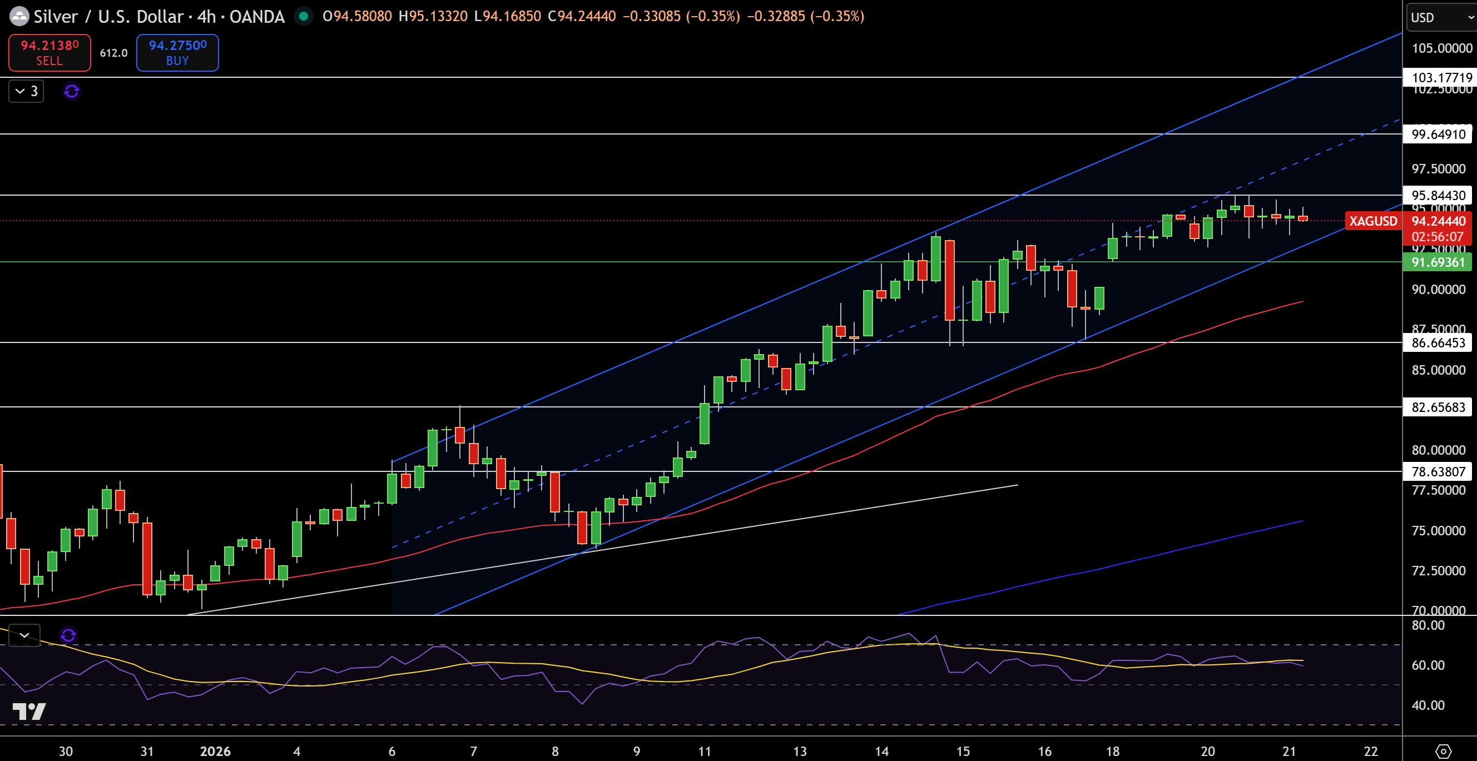
Task: Click the purple refresh icon in RSI pane
Action: pyautogui.click(x=68, y=635)
